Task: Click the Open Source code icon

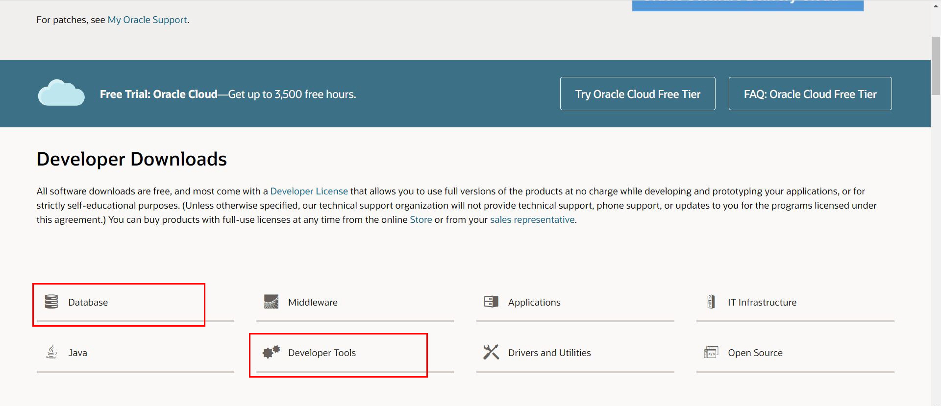Action: click(x=711, y=352)
